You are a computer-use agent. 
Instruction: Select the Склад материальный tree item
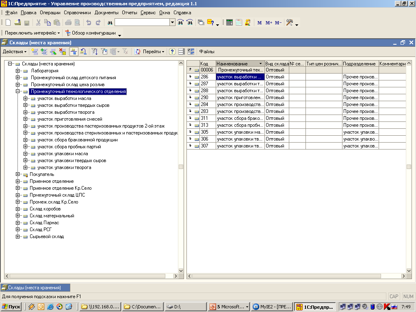pyautogui.click(x=52, y=216)
